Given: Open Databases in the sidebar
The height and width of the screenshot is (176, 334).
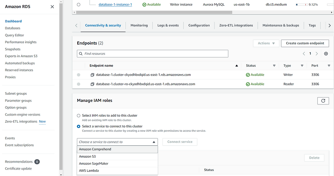Looking at the screenshot, I should pos(13,28).
